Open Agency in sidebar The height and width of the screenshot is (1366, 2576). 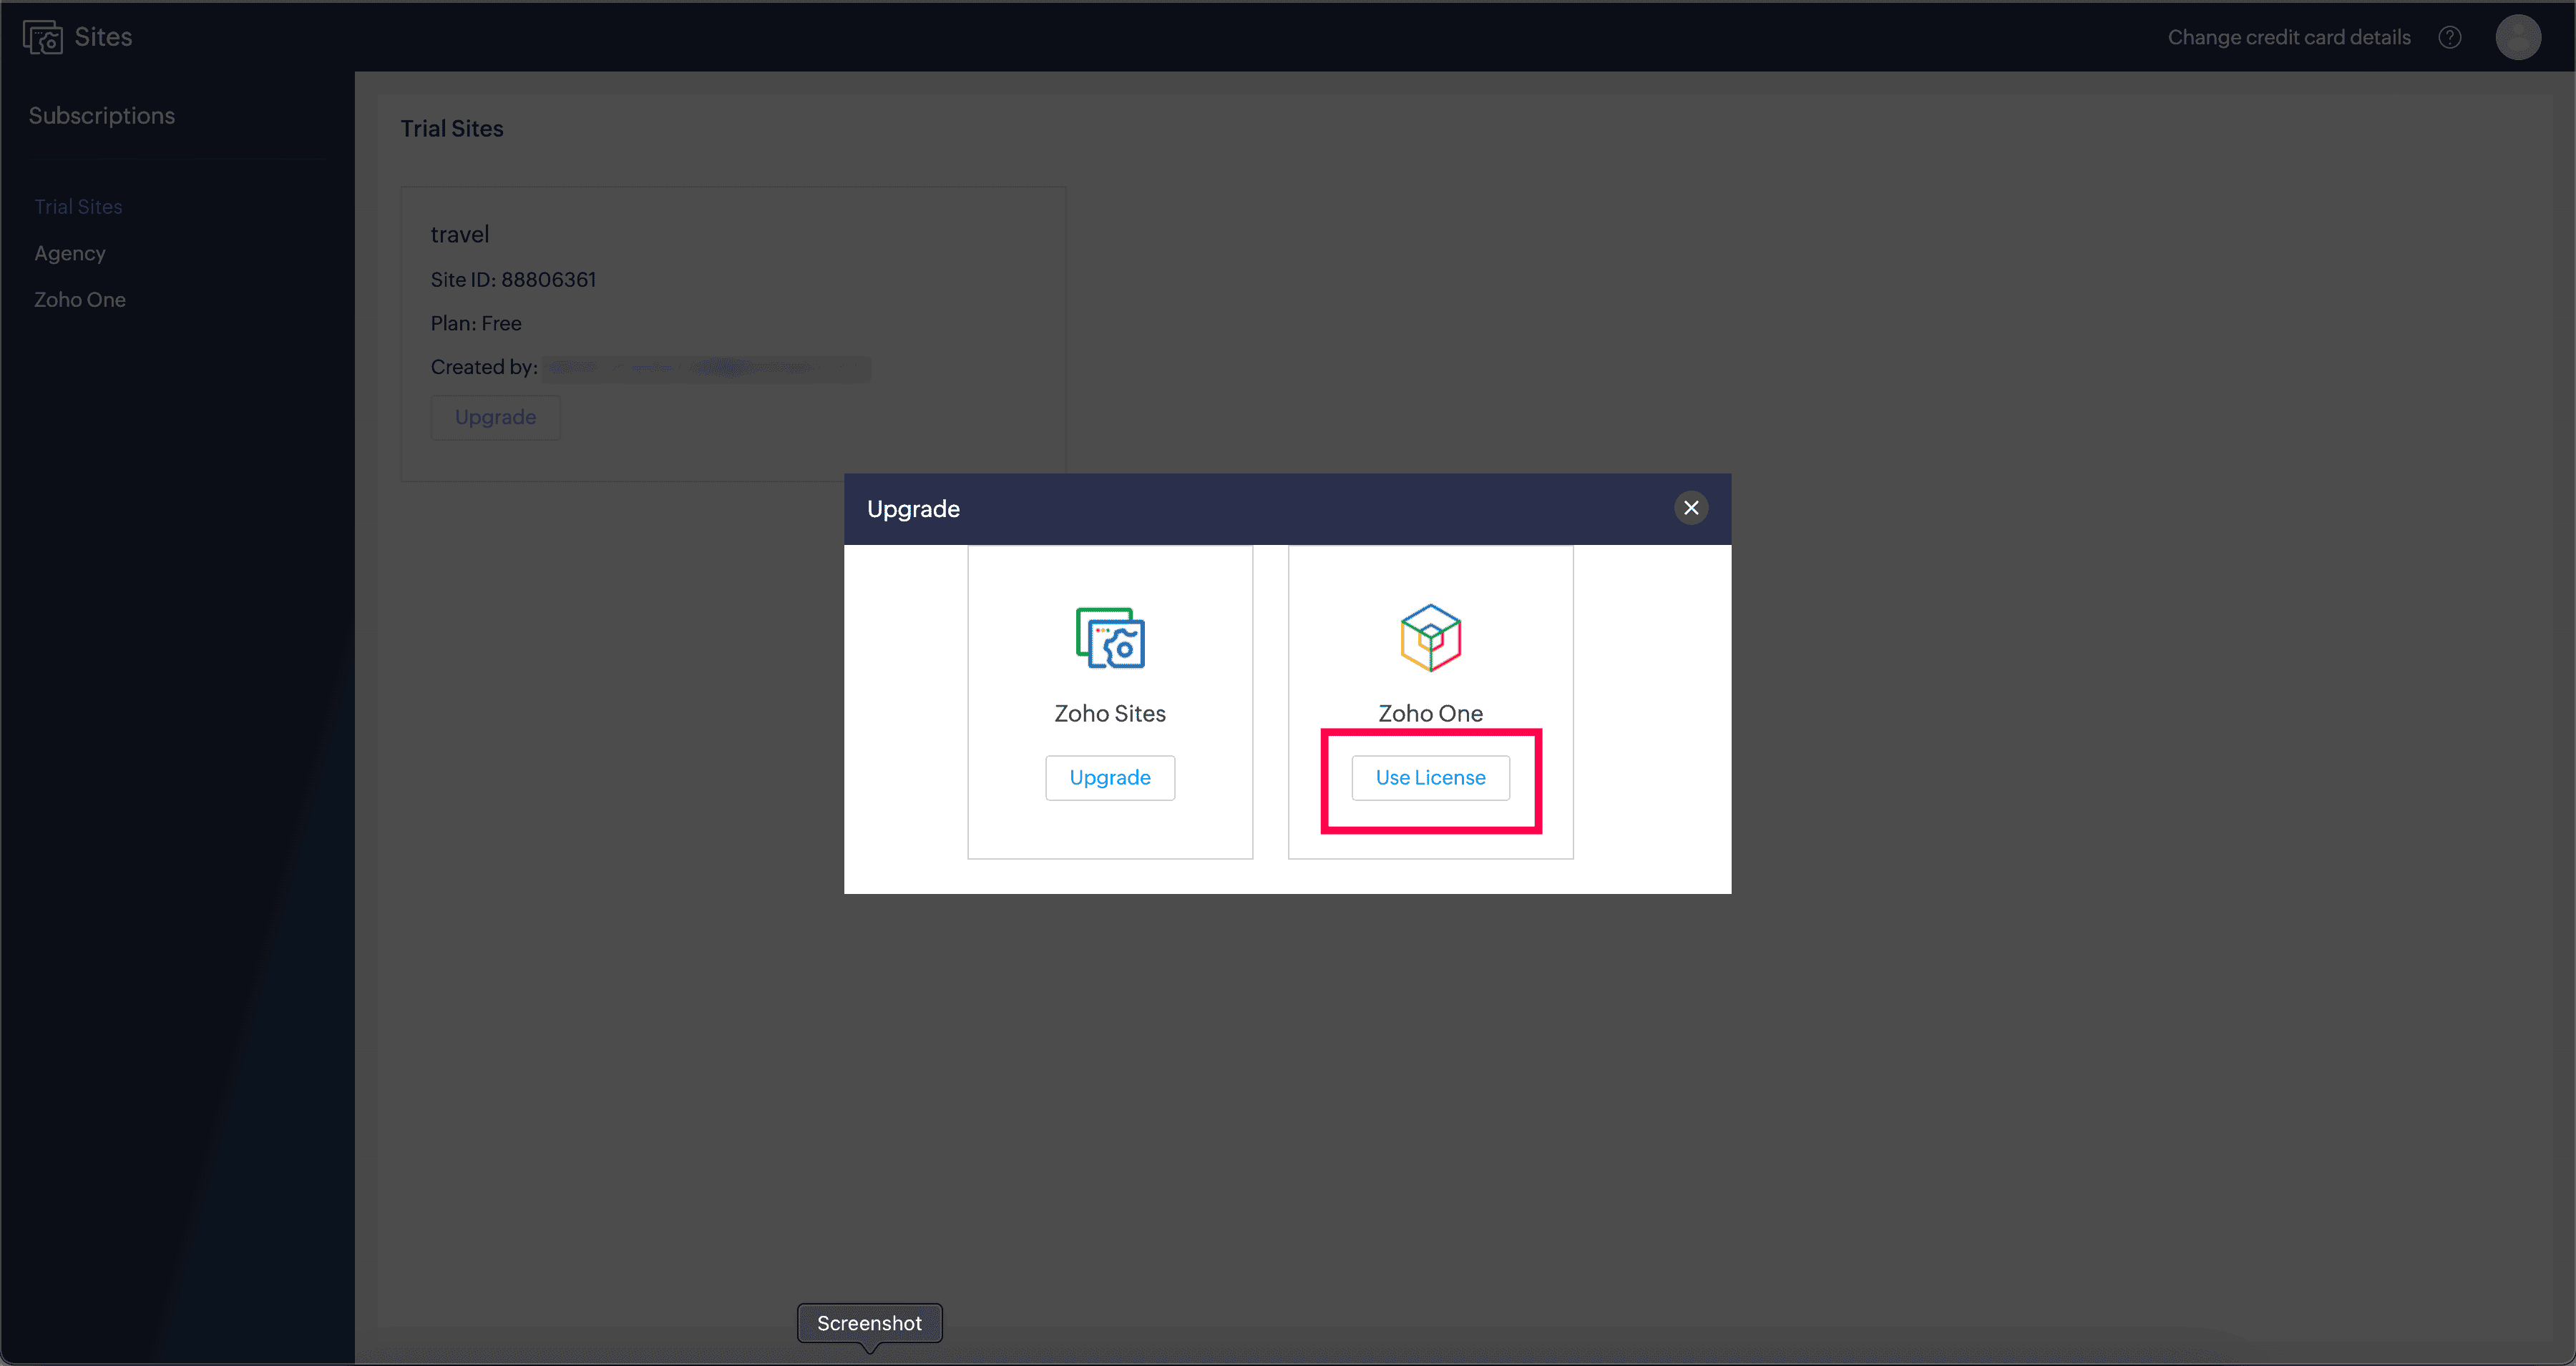click(70, 252)
